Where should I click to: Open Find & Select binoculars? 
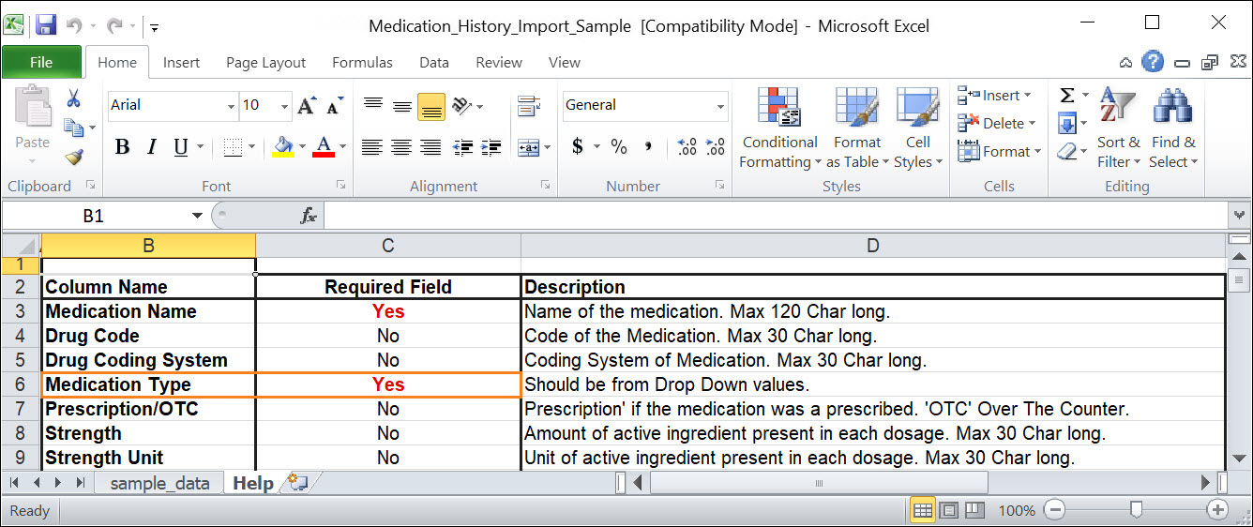coord(1172,128)
